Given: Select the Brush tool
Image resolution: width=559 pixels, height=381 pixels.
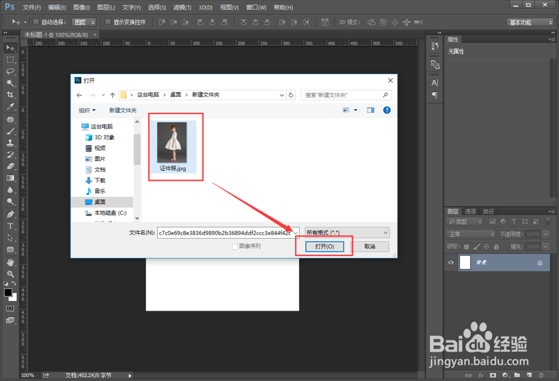Looking at the screenshot, I should (10, 131).
